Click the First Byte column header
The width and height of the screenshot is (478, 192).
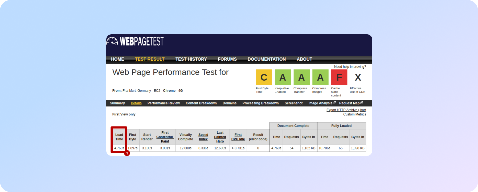click(133, 137)
